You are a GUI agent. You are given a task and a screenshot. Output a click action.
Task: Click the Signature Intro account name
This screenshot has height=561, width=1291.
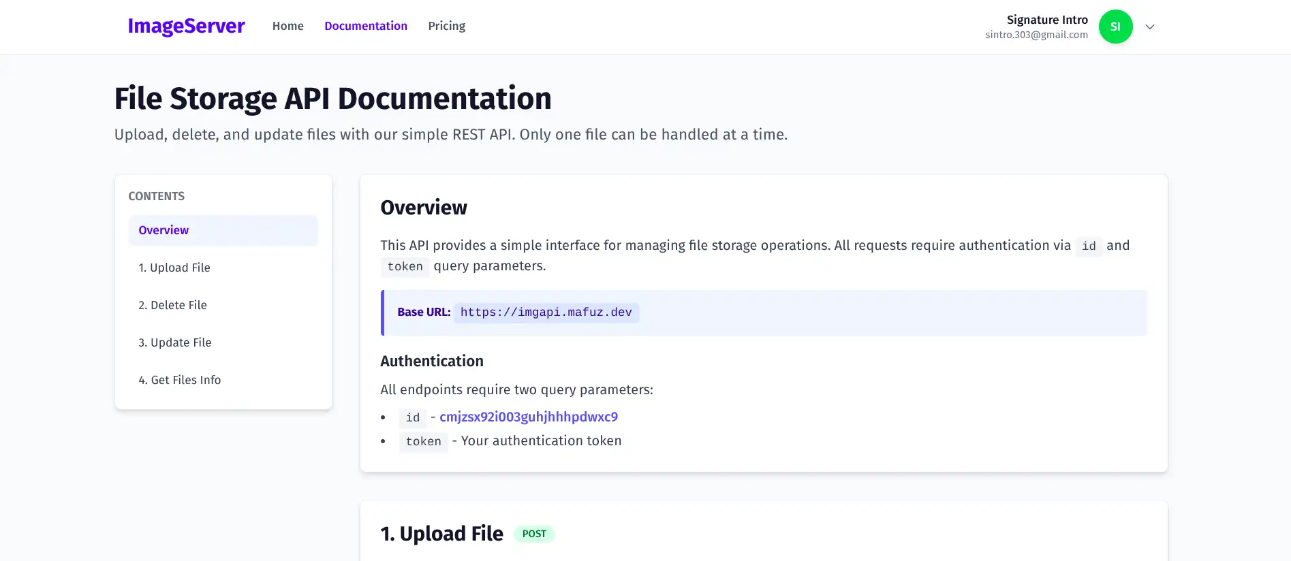(1046, 20)
